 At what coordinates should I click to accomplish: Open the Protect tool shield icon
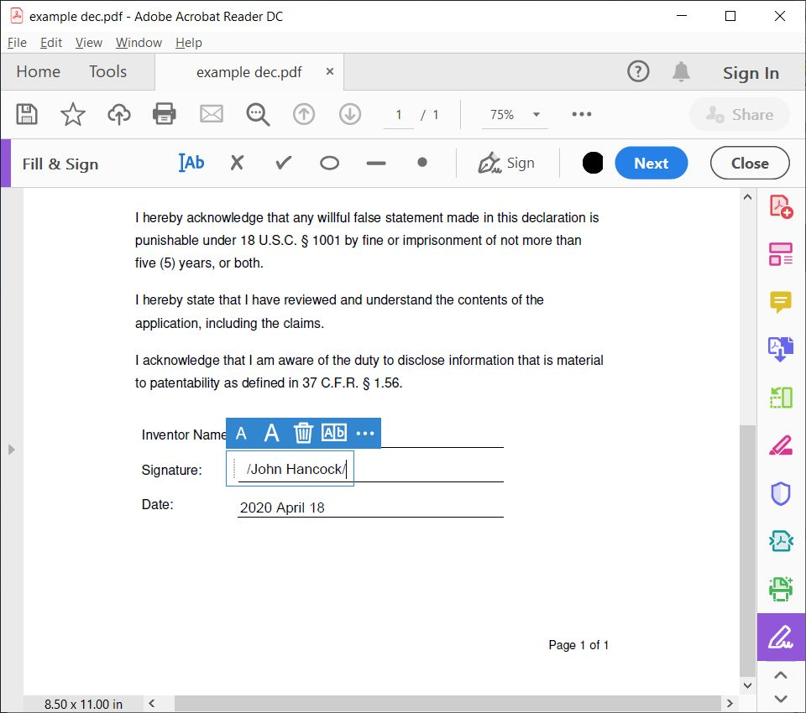(x=781, y=493)
